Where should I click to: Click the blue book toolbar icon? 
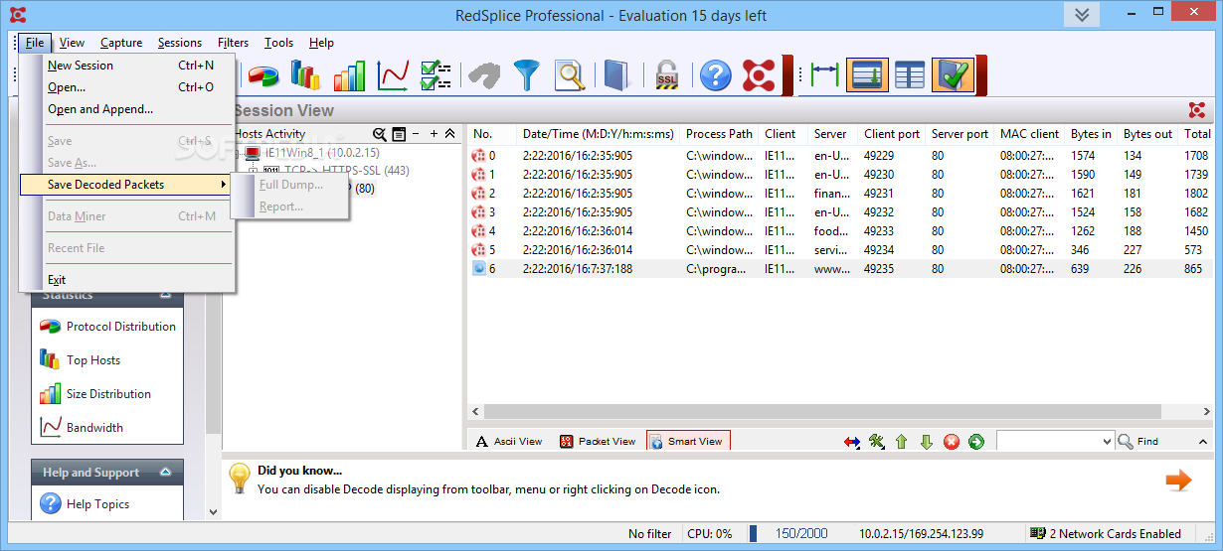tap(616, 75)
